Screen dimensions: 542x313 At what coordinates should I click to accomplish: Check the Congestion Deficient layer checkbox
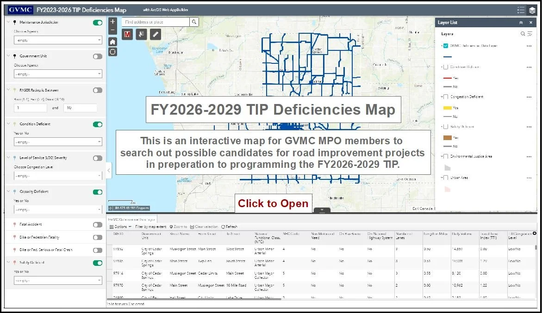click(446, 97)
